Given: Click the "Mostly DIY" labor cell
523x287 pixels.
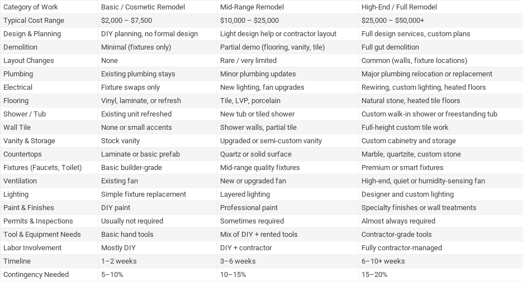Looking at the screenshot, I should (x=118, y=248).
